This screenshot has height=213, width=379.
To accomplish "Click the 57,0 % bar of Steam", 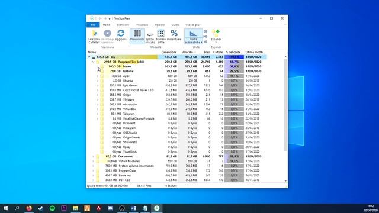I will coord(234,66).
